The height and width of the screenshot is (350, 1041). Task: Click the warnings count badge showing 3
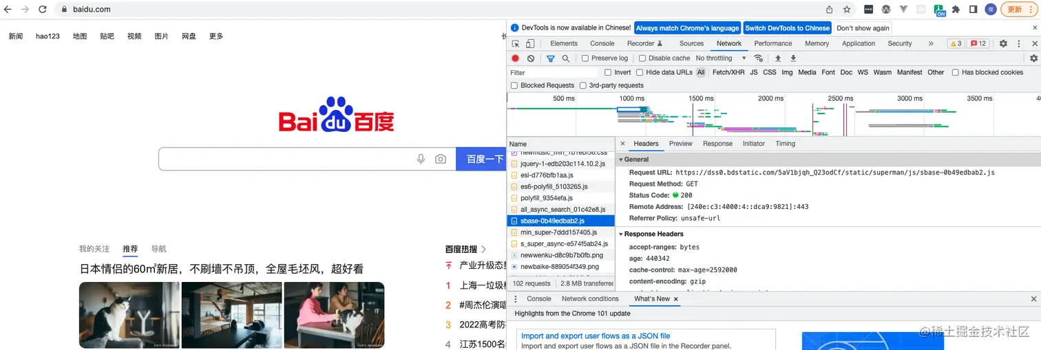click(x=956, y=43)
